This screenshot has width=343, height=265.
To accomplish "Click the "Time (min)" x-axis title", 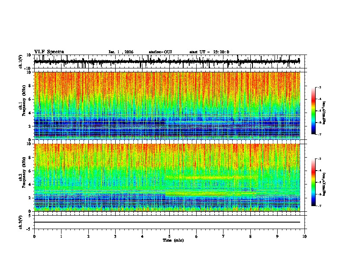I will coord(173,240).
